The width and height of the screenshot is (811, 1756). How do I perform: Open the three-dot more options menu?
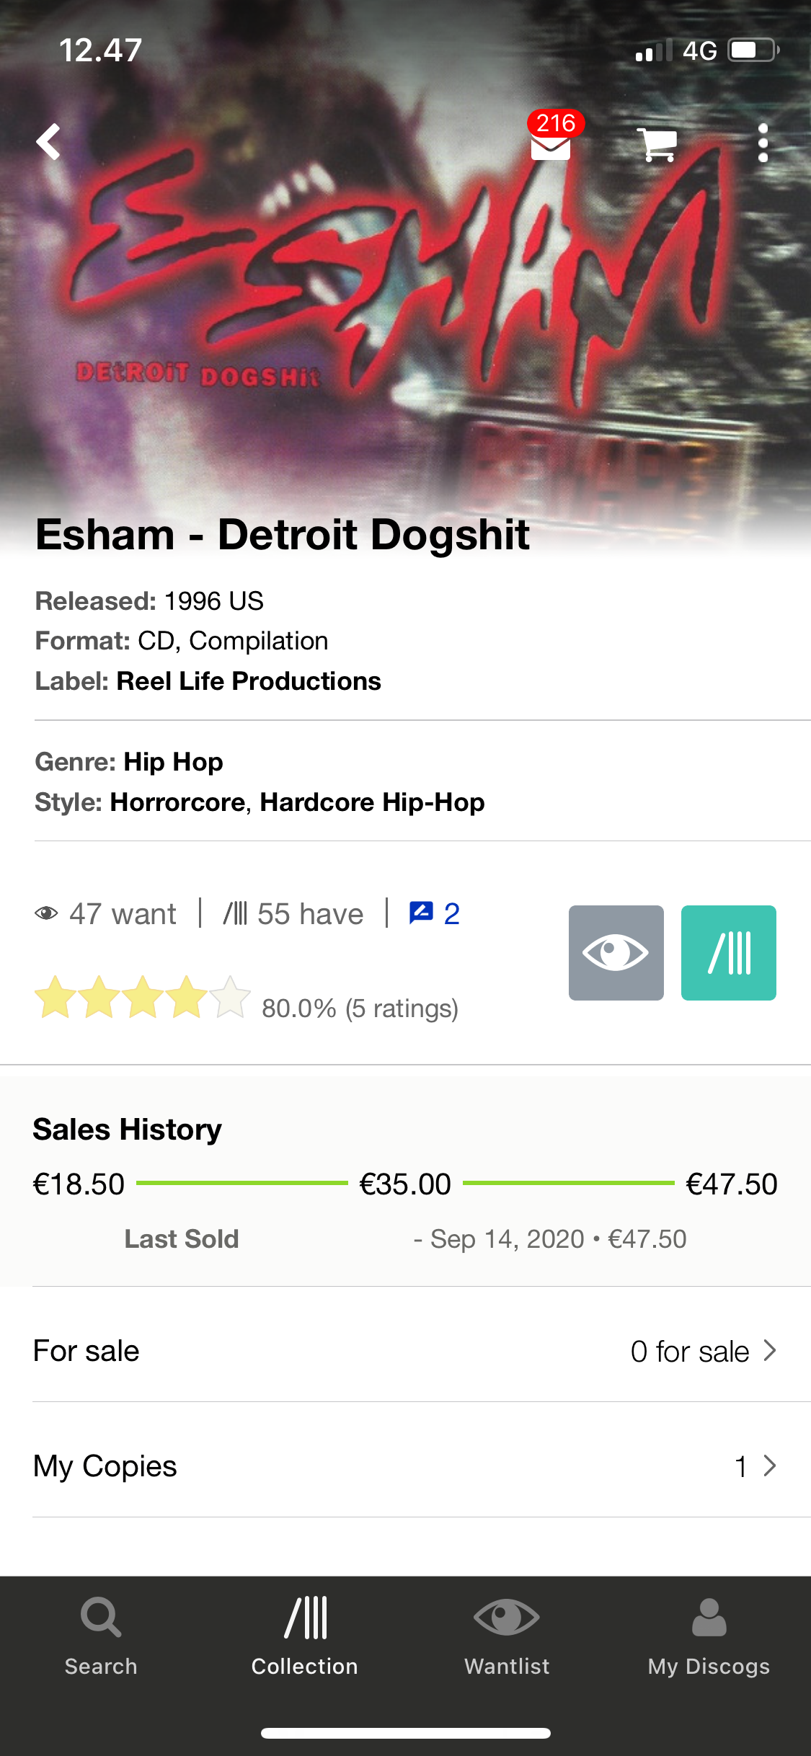[x=763, y=143]
